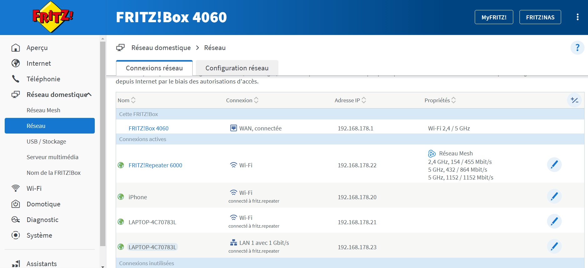Switch to Connexions réseau tab
Image resolution: width=588 pixels, height=268 pixels.
click(154, 68)
